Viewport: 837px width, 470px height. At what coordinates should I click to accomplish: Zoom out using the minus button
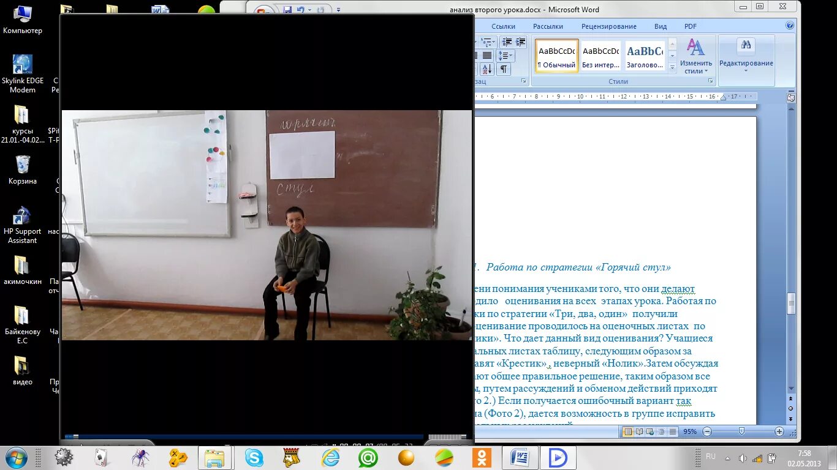707,431
